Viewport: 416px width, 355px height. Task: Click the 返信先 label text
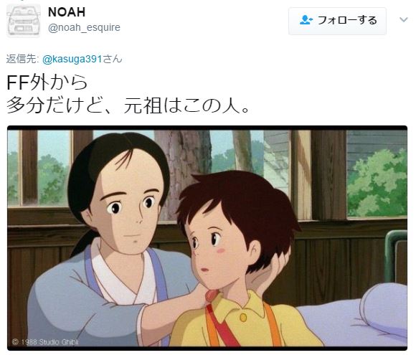point(22,59)
